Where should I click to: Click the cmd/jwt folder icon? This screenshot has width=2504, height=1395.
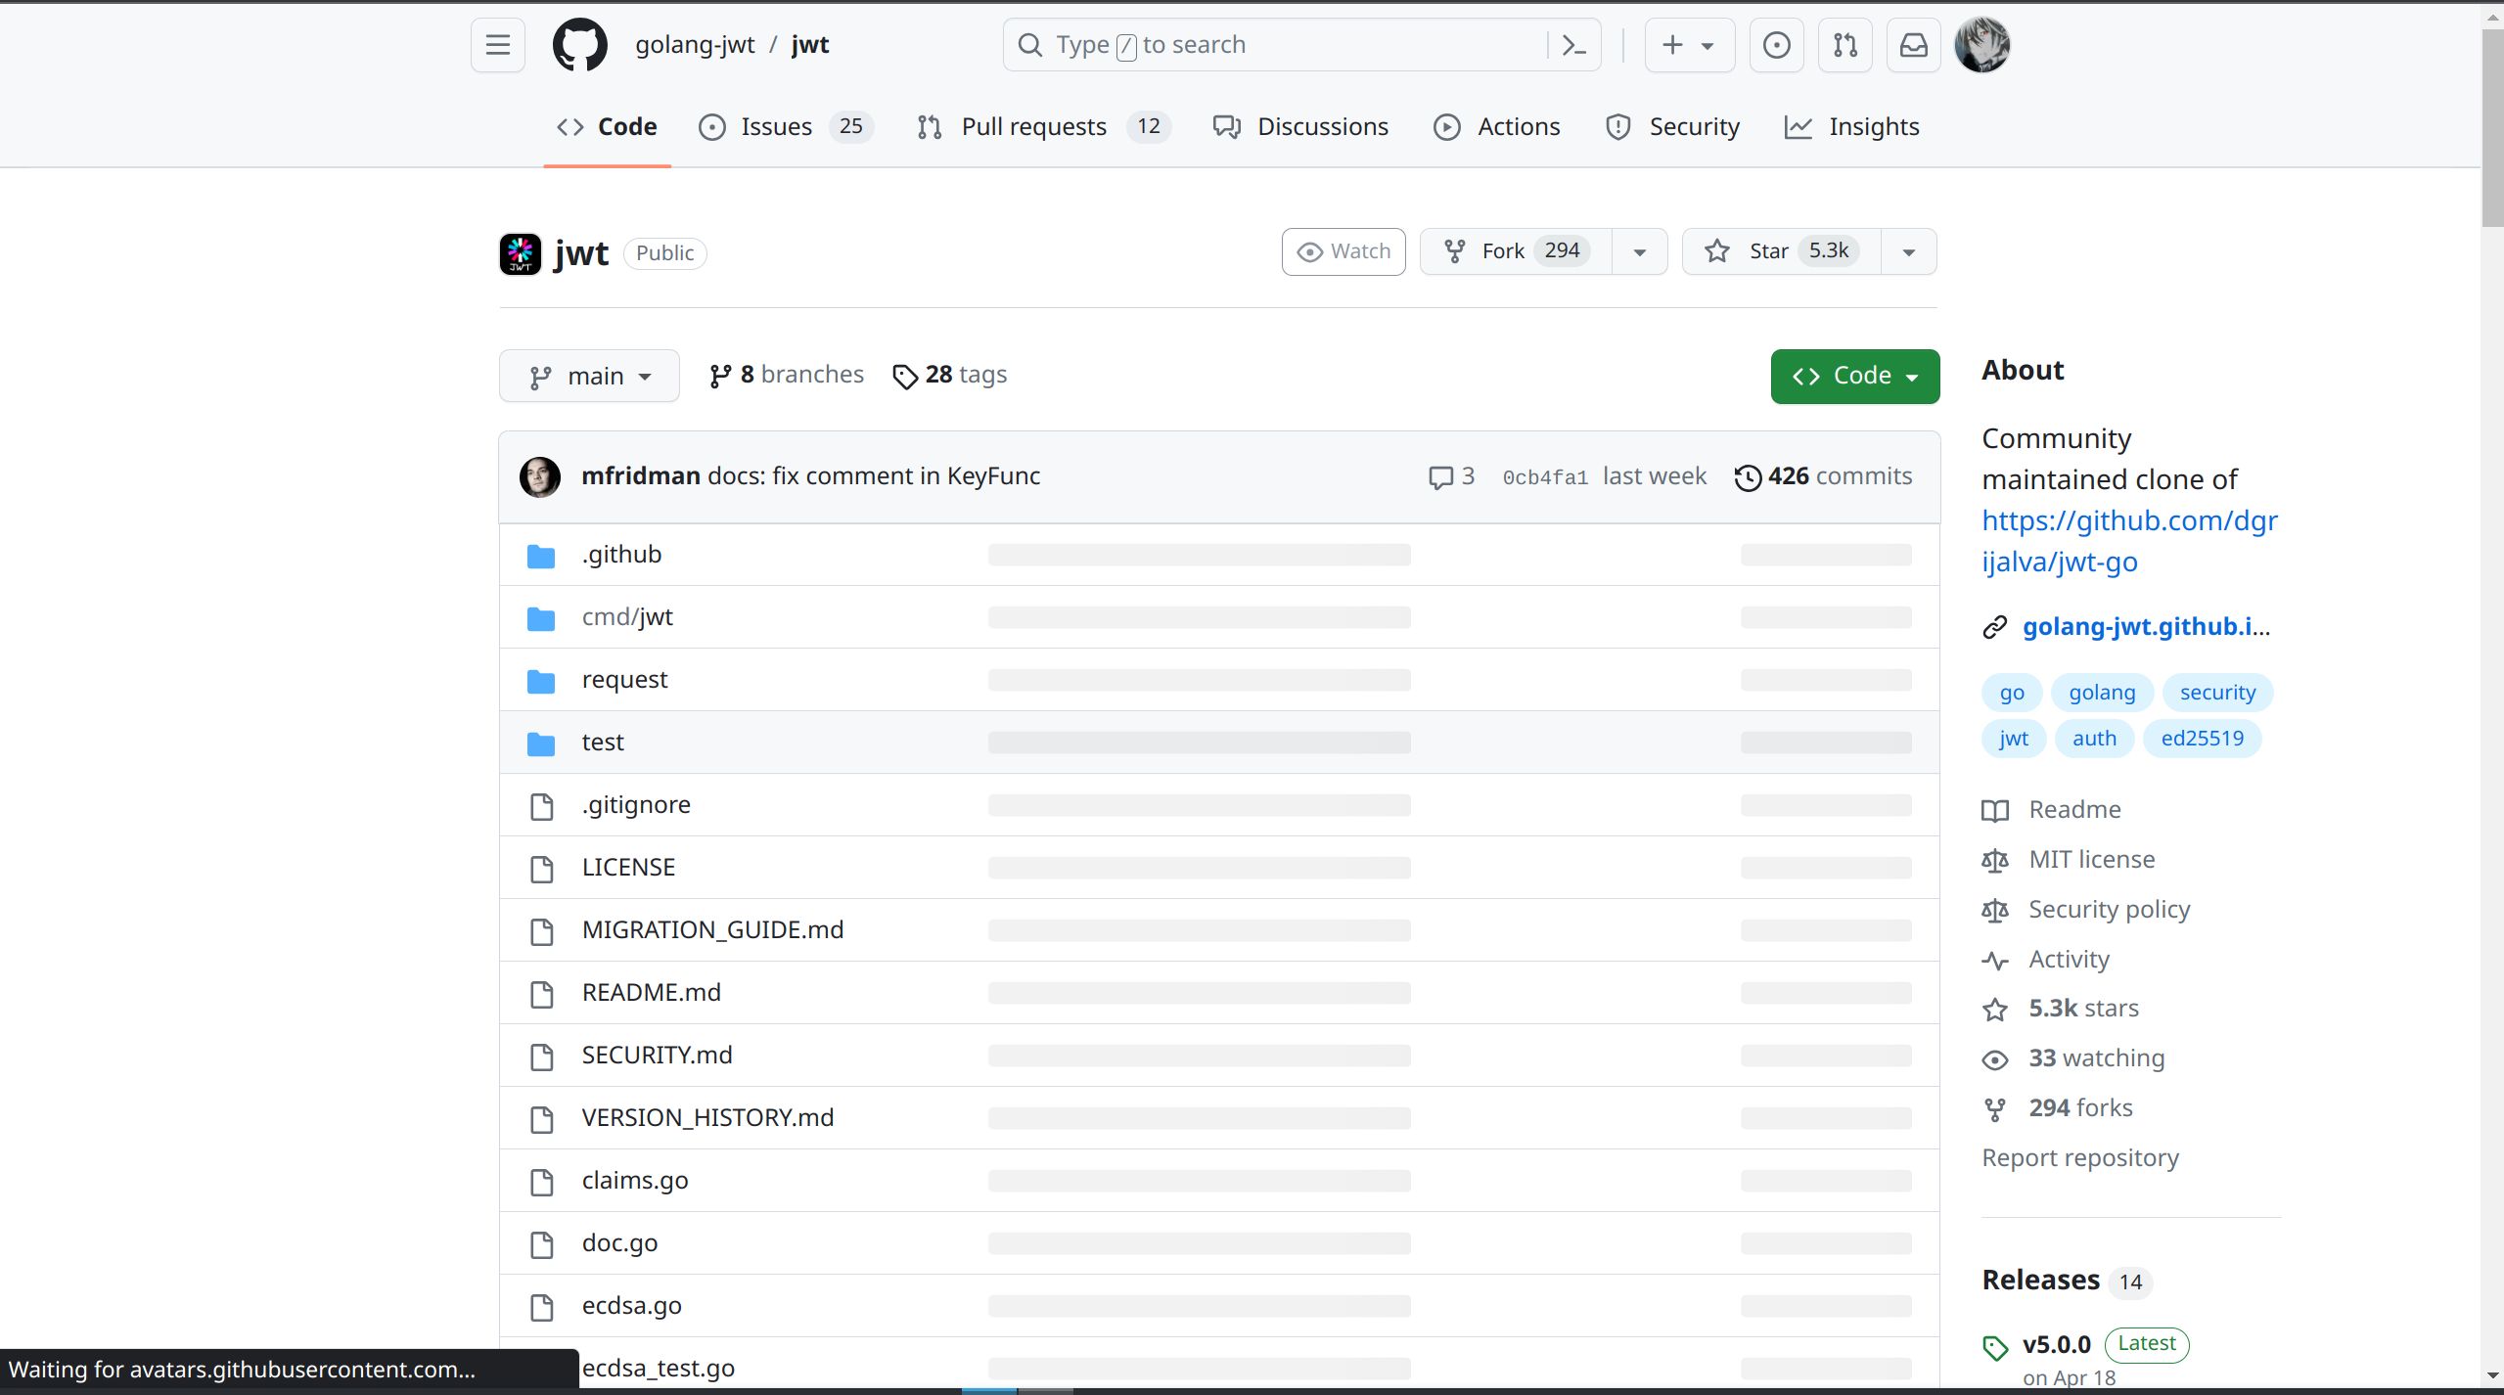541,618
